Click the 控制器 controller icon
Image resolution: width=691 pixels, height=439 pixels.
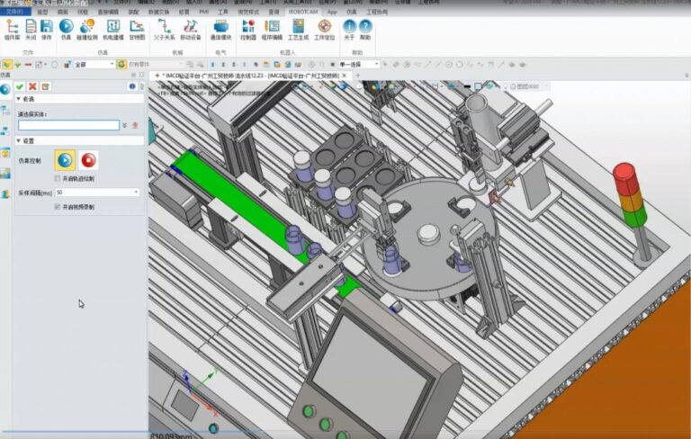point(248,30)
